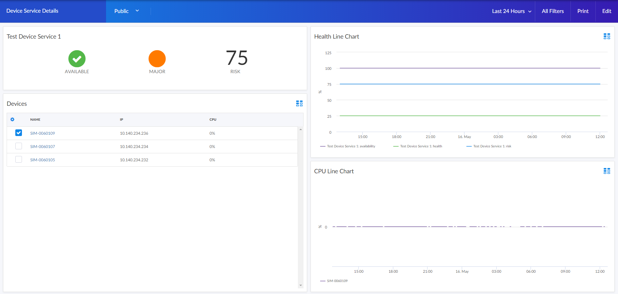
Task: Open Devices widget options grid icon
Action: click(299, 103)
